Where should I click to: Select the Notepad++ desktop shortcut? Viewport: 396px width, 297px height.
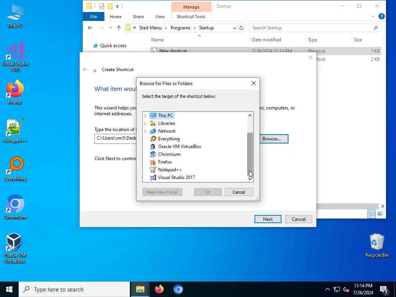coord(15,131)
